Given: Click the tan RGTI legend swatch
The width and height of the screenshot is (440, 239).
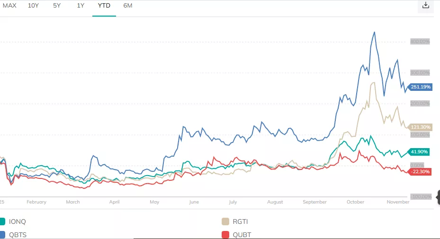Looking at the screenshot, I should tap(225, 221).
